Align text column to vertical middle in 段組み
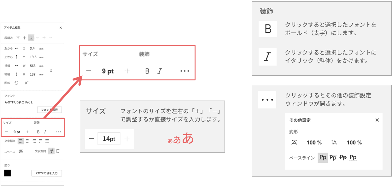 pyautogui.click(x=25, y=38)
